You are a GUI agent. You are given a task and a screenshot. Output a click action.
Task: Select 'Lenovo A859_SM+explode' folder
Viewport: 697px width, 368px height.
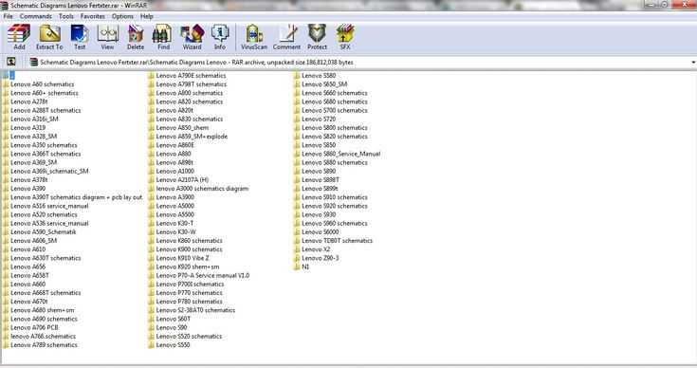pos(188,137)
